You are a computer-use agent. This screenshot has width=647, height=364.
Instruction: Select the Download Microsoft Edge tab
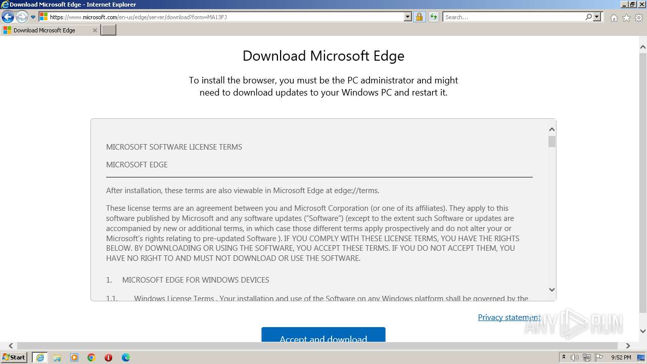[x=50, y=30]
